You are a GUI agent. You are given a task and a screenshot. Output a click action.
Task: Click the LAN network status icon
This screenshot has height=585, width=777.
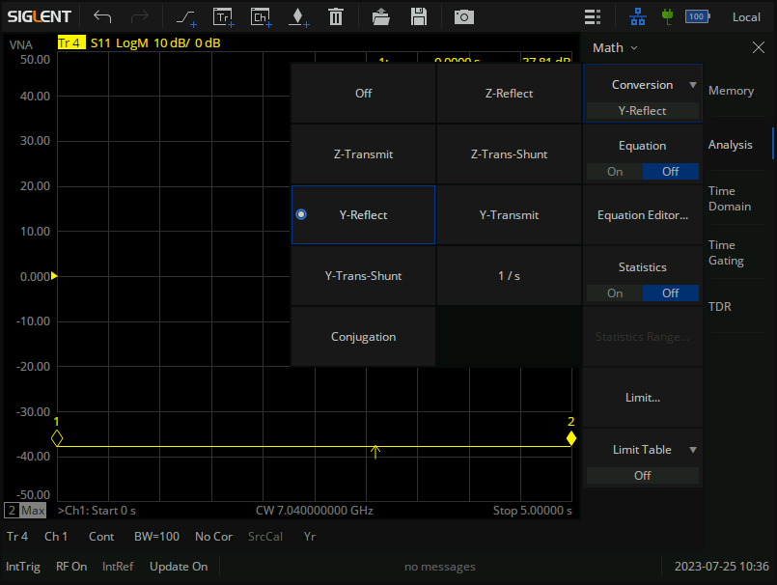[638, 17]
